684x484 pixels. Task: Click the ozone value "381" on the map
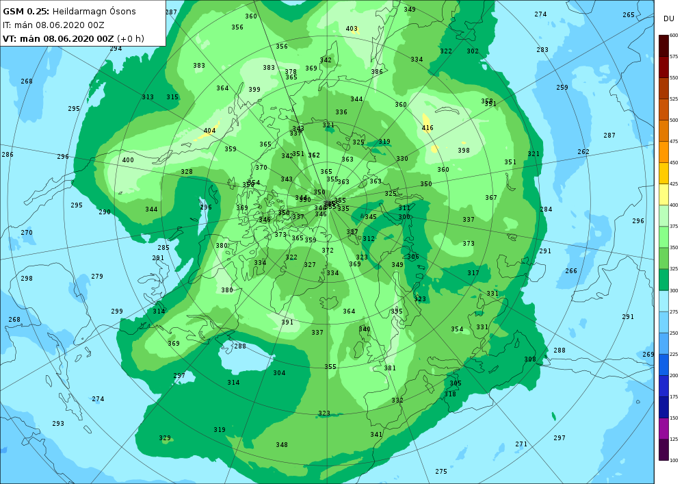pyautogui.click(x=390, y=368)
